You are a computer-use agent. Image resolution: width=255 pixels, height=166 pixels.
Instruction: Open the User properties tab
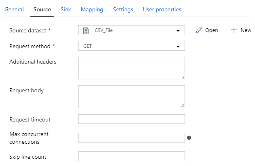coord(162,9)
